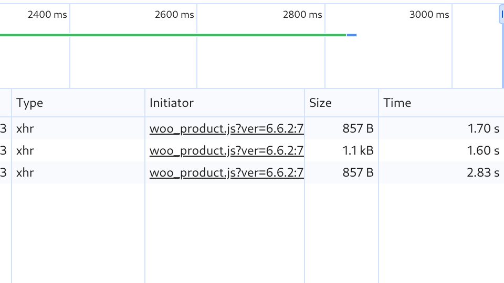Screen dimensions: 504x283
Task: Sort requests by the Time column header
Action: 442,103
